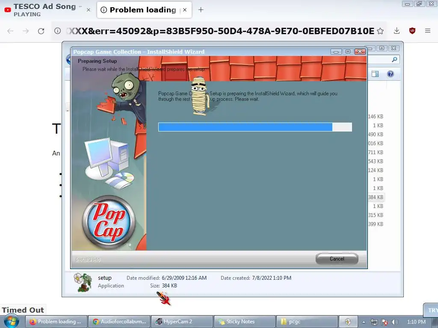The width and height of the screenshot is (438, 328).
Task: Close the TESCO Ad Song tab
Action: point(89,10)
